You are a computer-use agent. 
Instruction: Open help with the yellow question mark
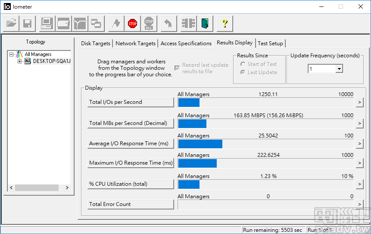pos(224,23)
